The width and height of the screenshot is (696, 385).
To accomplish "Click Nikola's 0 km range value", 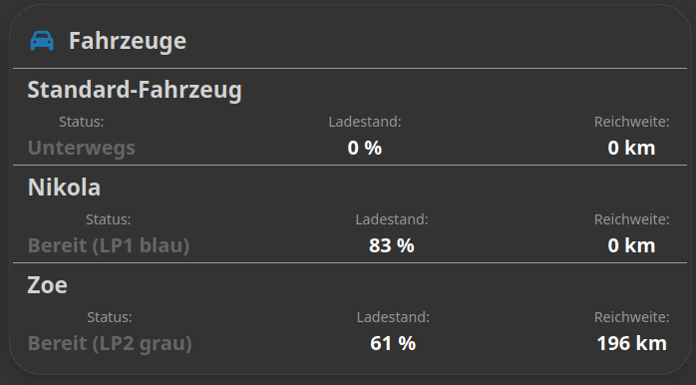I will (x=631, y=245).
